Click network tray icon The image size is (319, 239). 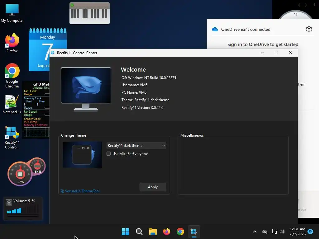pos(274,232)
